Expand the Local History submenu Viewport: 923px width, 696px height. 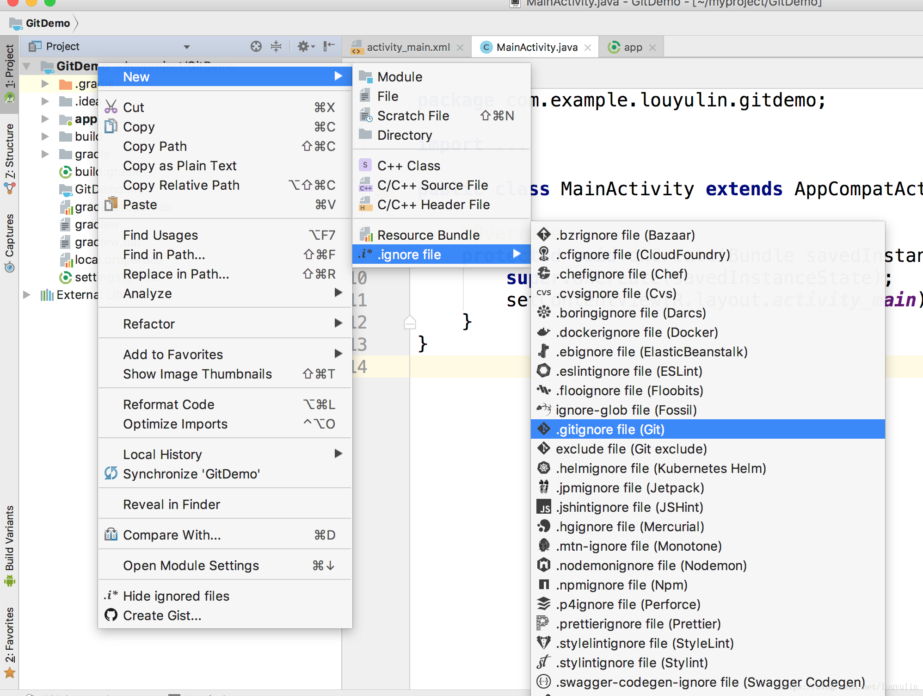tap(225, 454)
